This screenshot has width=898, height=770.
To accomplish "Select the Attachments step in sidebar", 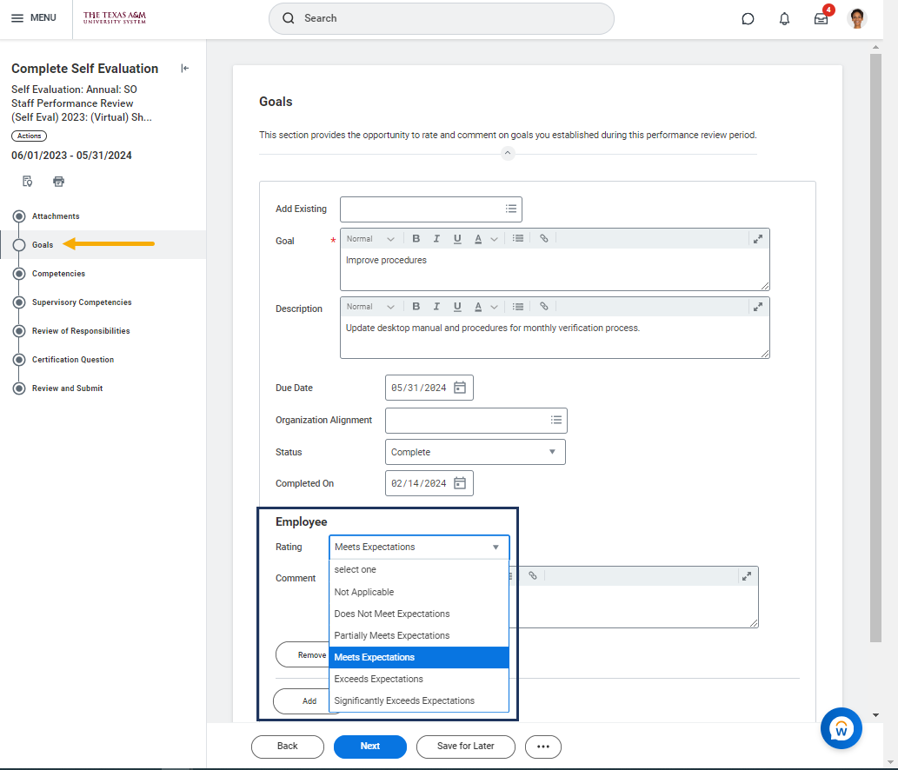I will click(56, 216).
